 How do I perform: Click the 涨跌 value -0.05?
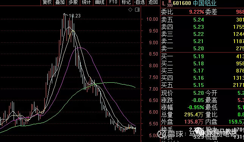197,100
